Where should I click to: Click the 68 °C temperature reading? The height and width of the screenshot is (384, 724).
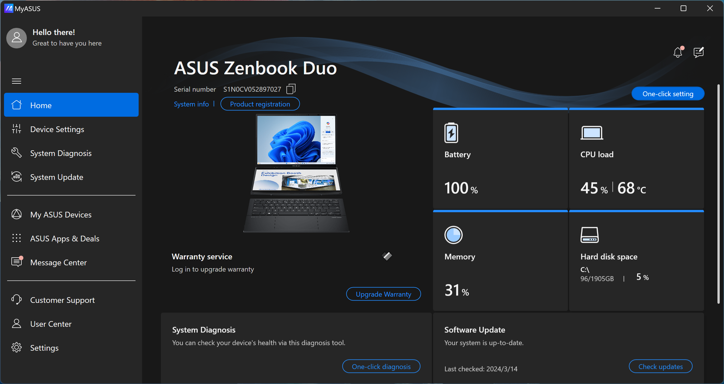(x=632, y=188)
